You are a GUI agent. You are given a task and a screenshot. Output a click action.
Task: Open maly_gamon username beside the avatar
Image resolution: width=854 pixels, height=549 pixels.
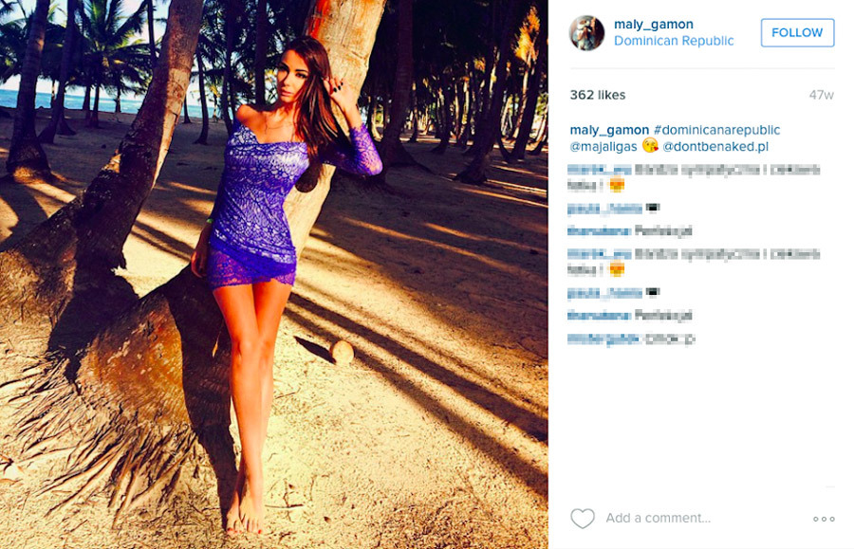(x=654, y=24)
